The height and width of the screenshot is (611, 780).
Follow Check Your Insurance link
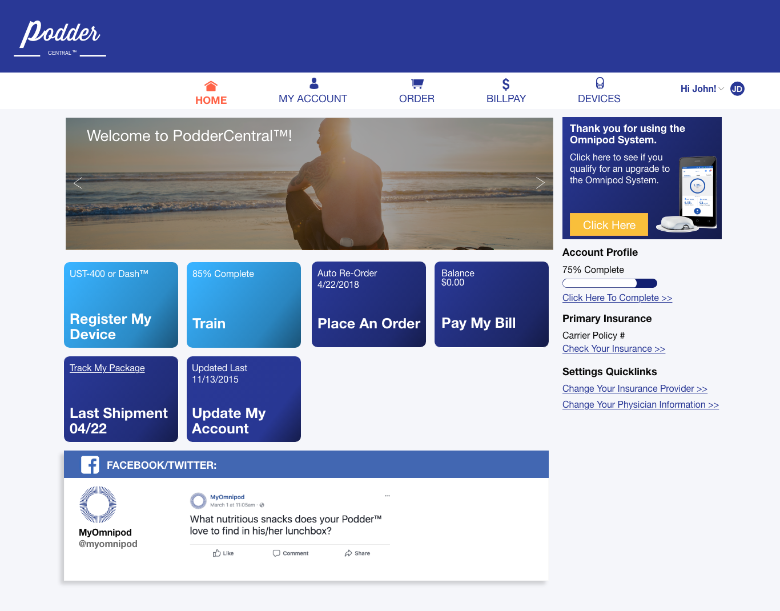pyautogui.click(x=614, y=349)
